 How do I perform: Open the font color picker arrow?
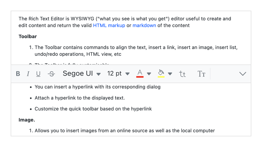149,74
